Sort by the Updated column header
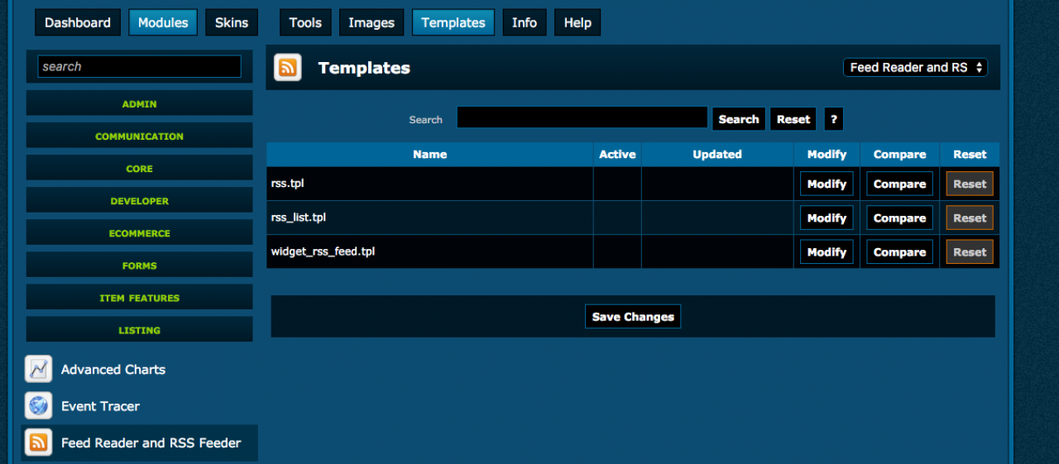Image resolution: width=1059 pixels, height=464 pixels. coord(716,155)
